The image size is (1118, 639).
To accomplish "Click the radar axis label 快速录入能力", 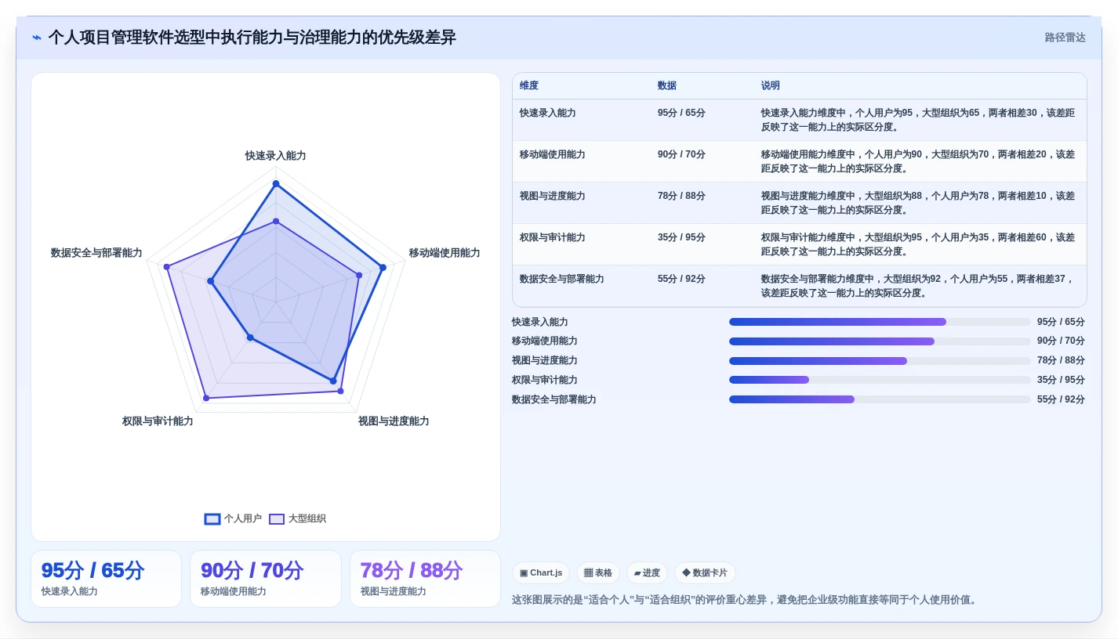I will point(276,156).
